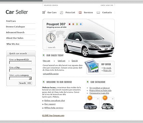Image resolution: width=143 pixels, height=123 pixels.
Task: Click the green arrow icon beside Our Sales Today
Action: (x=44, y=55)
